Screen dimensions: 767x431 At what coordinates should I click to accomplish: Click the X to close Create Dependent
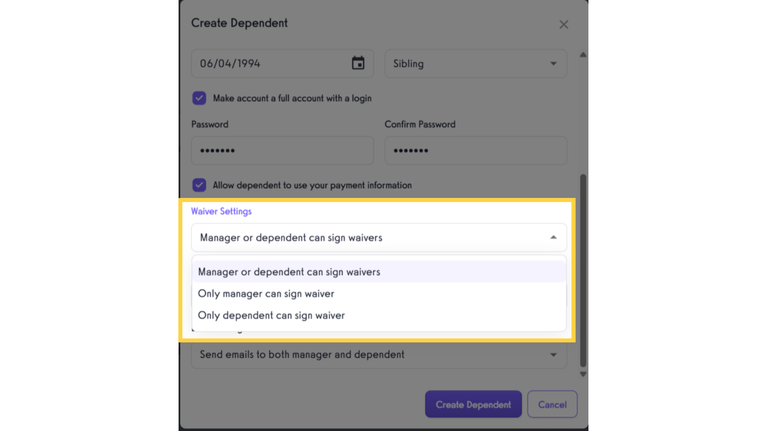point(563,24)
